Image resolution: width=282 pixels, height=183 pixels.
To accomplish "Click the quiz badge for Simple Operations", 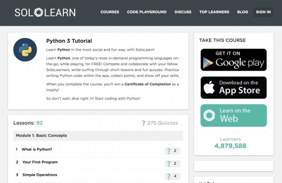I will (172, 176).
